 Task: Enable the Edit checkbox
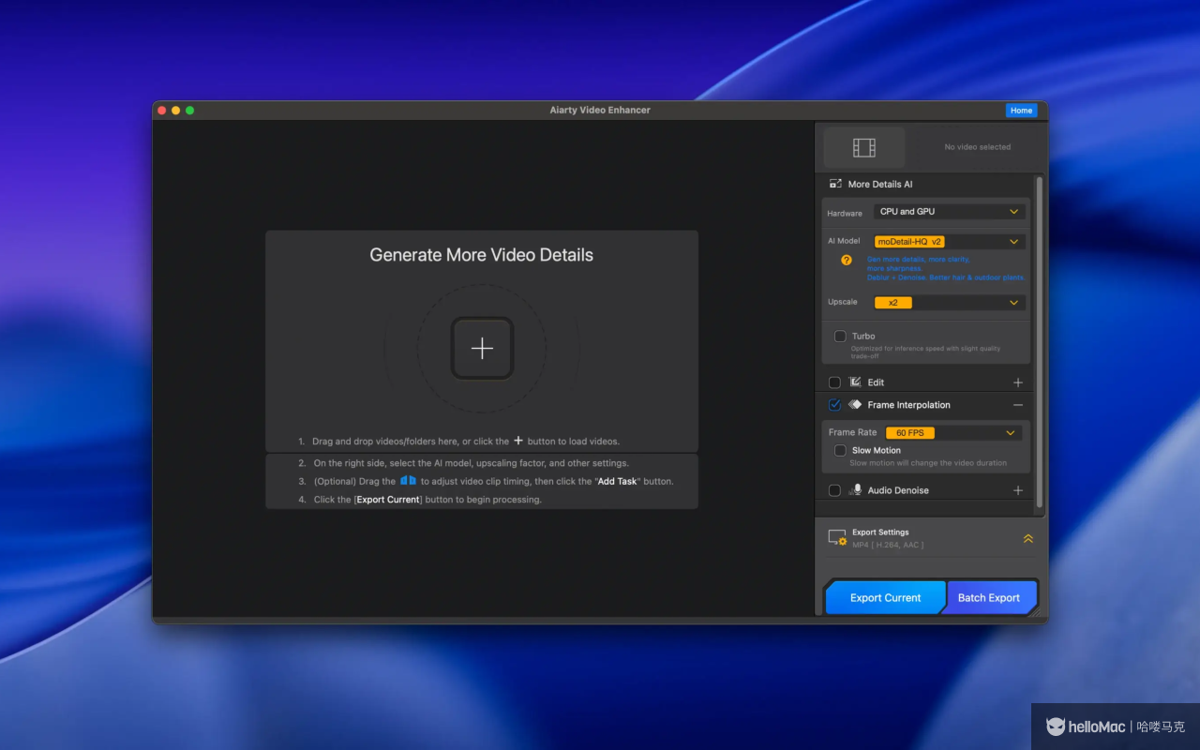click(834, 382)
